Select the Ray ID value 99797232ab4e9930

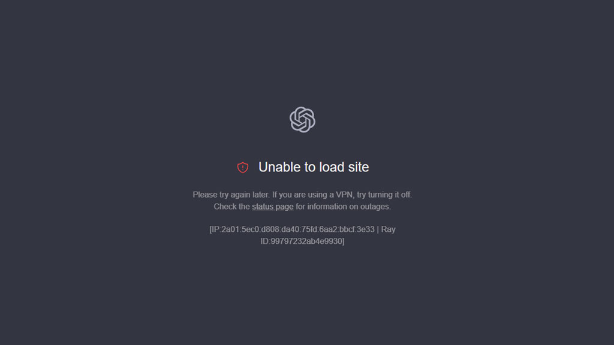coord(306,241)
